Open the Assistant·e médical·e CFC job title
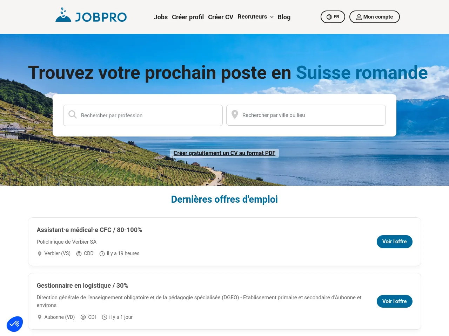 tap(89, 230)
